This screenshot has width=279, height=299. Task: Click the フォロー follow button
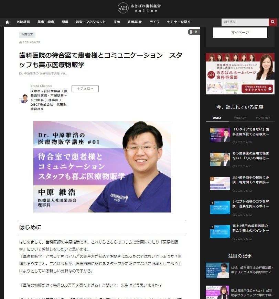point(85,89)
